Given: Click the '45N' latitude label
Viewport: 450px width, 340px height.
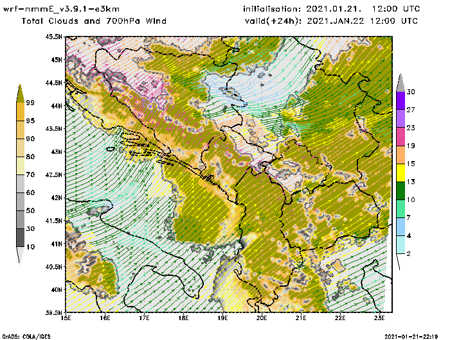Looking at the screenshot, I should (x=57, y=60).
